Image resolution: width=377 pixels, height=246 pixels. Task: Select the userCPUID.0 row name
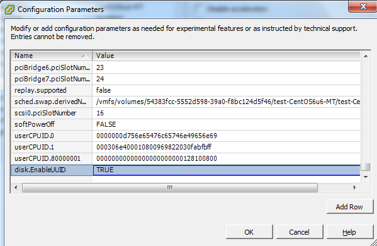(x=52, y=136)
